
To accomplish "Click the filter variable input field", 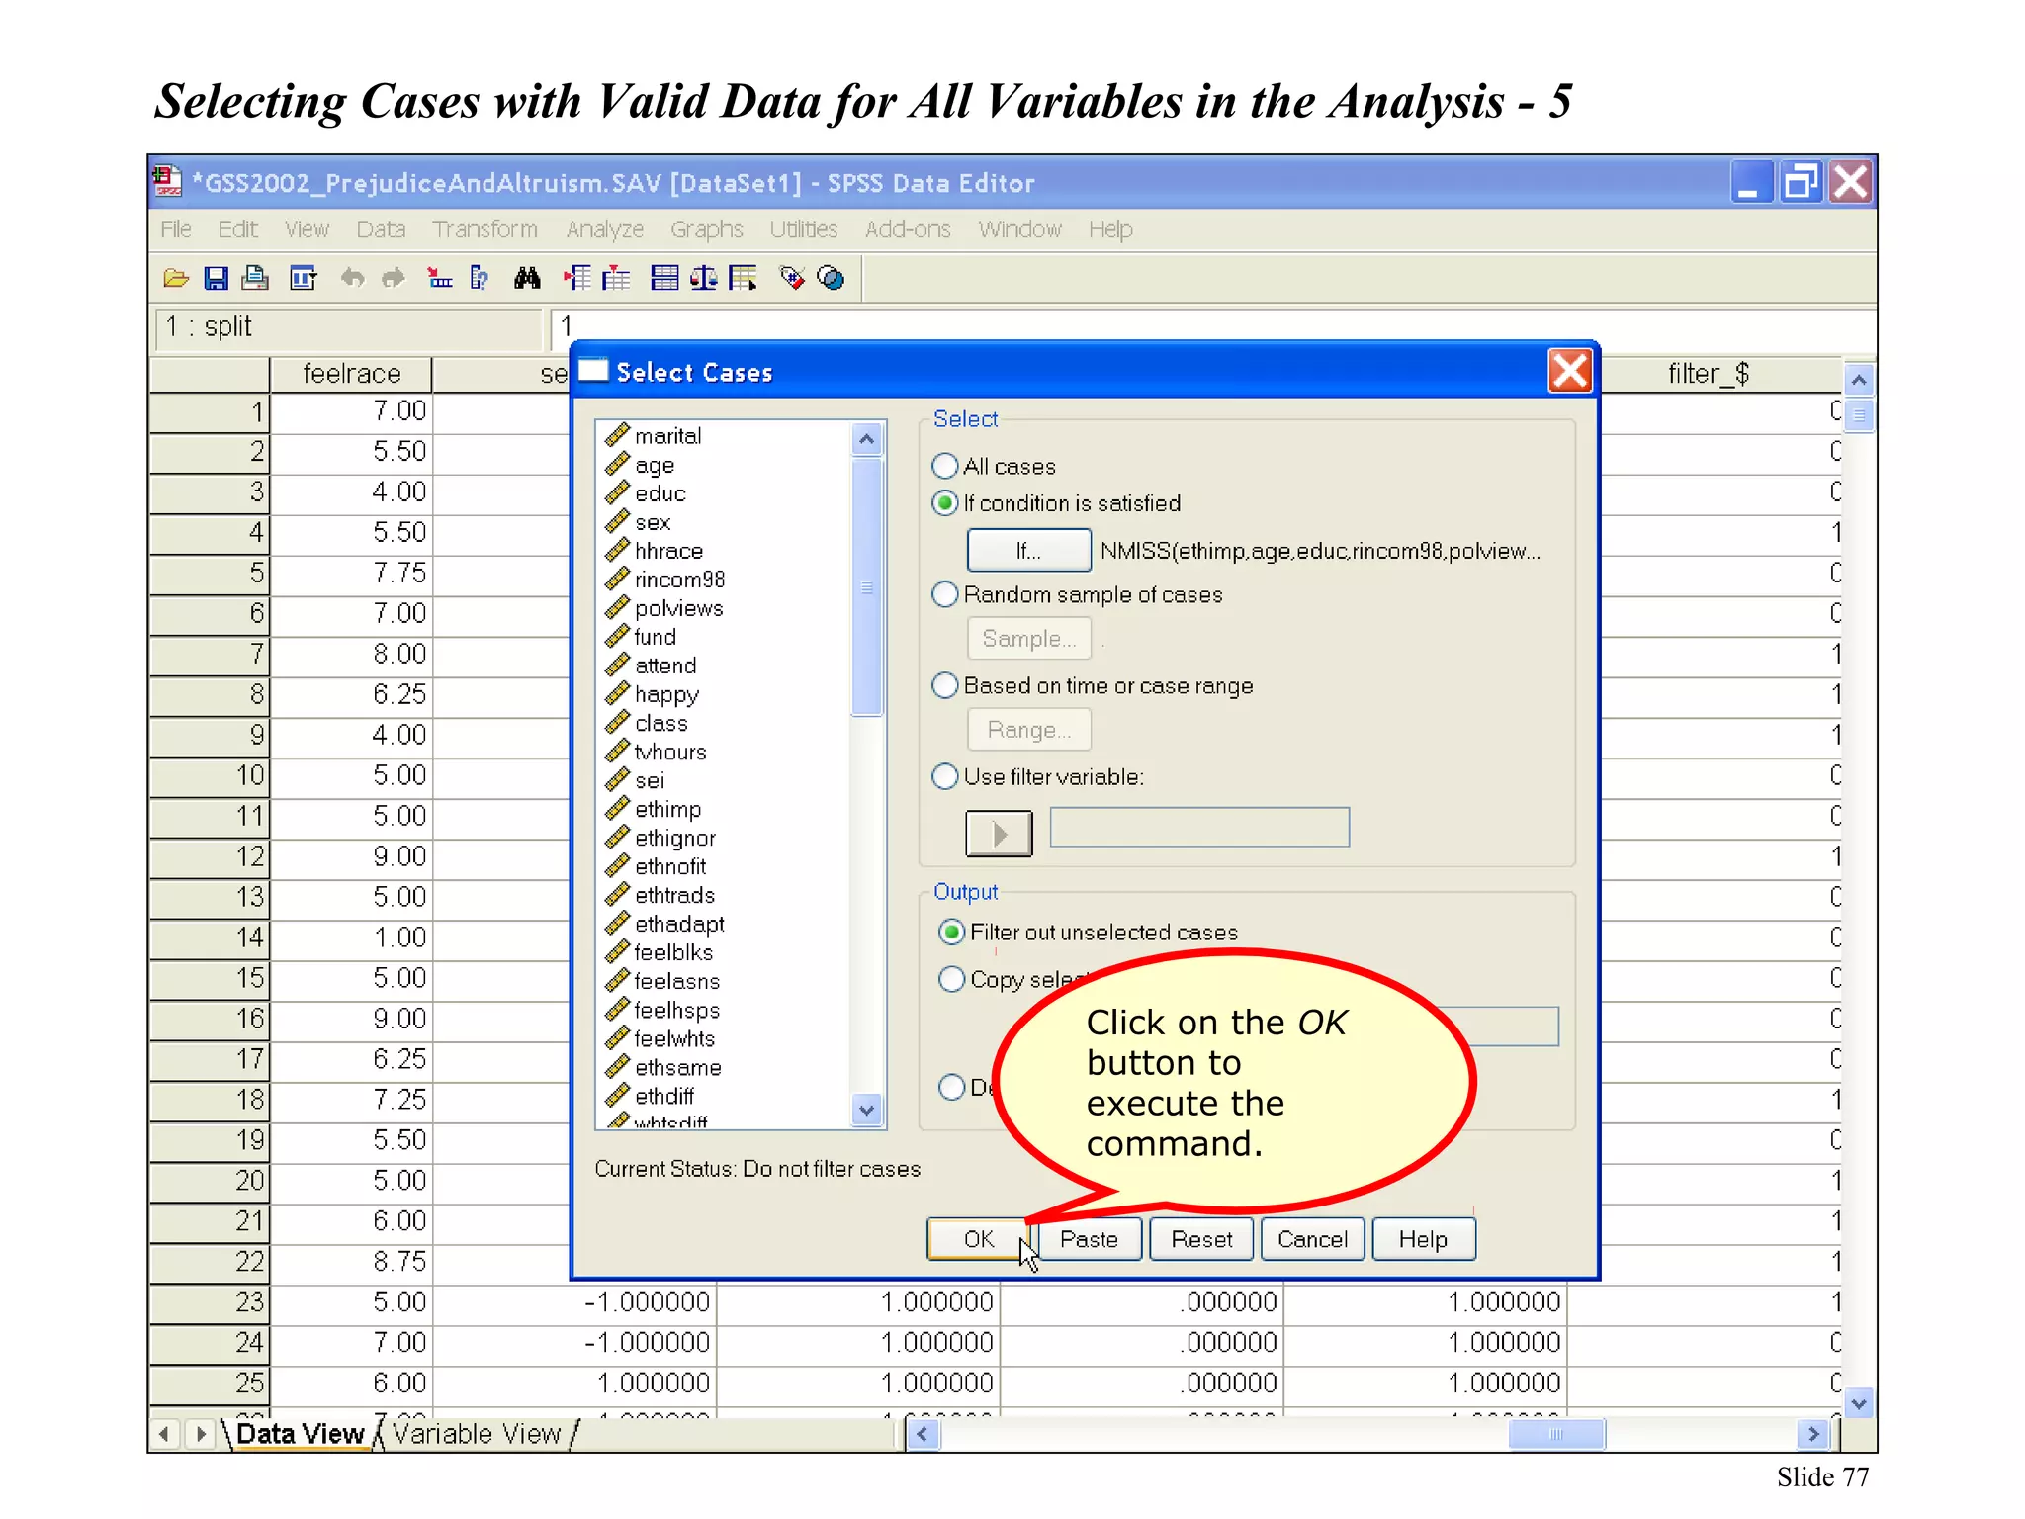I will tap(1199, 827).
